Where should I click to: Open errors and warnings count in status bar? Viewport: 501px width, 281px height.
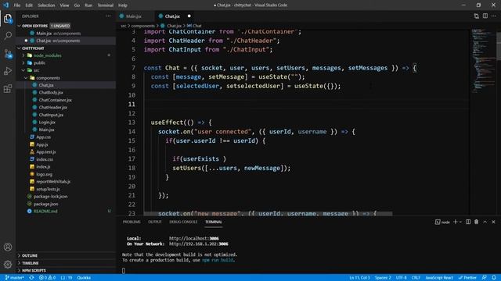pyautogui.click(x=47, y=278)
